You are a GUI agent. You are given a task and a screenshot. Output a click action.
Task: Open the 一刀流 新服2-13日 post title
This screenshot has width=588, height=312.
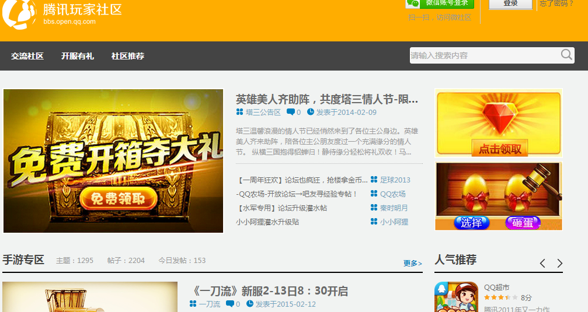(x=270, y=291)
